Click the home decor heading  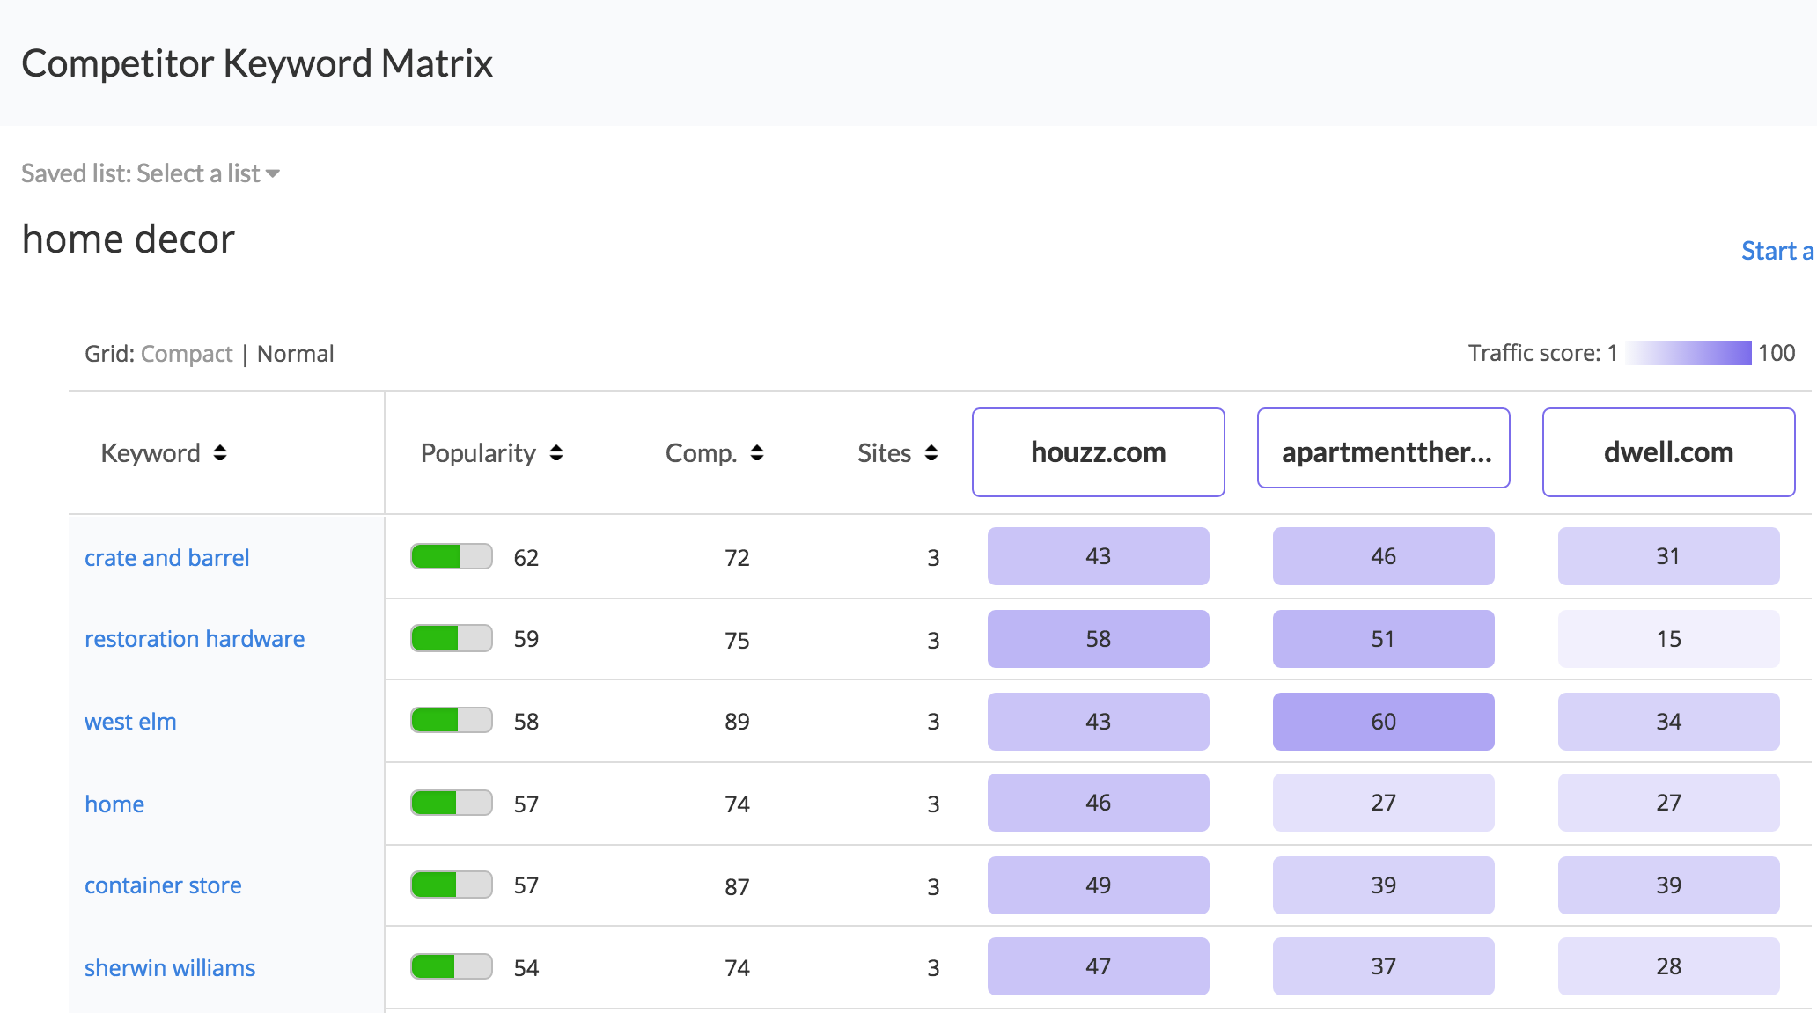(129, 239)
